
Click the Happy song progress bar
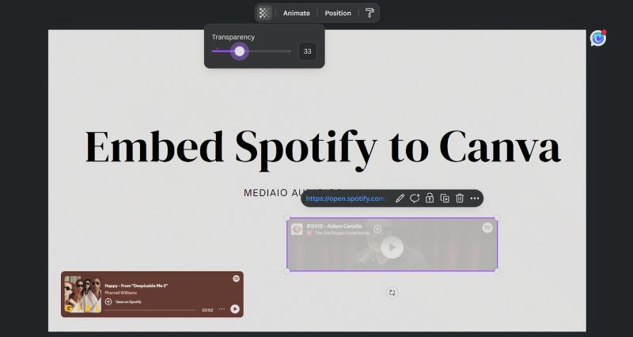tap(150, 310)
